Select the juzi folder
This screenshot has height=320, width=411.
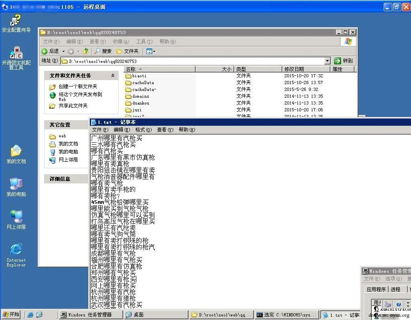tap(134, 110)
